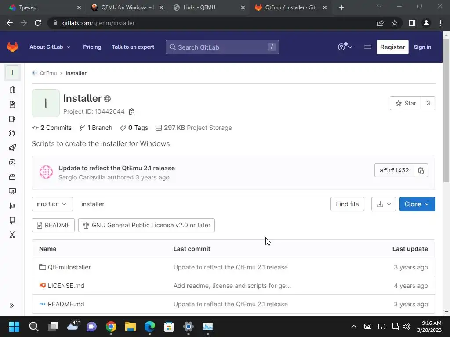The width and height of the screenshot is (450, 337).
Task: Open Microsoft Edge from the taskbar
Action: point(150,326)
